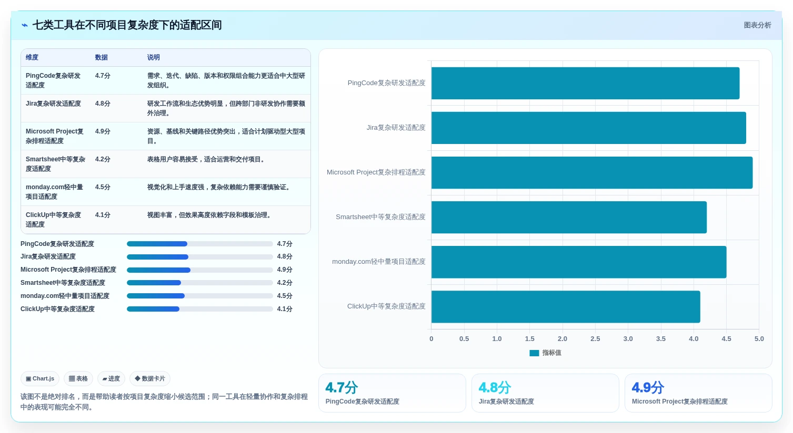Click the Jira bar in the chart
This screenshot has width=793, height=433.
pyautogui.click(x=589, y=128)
